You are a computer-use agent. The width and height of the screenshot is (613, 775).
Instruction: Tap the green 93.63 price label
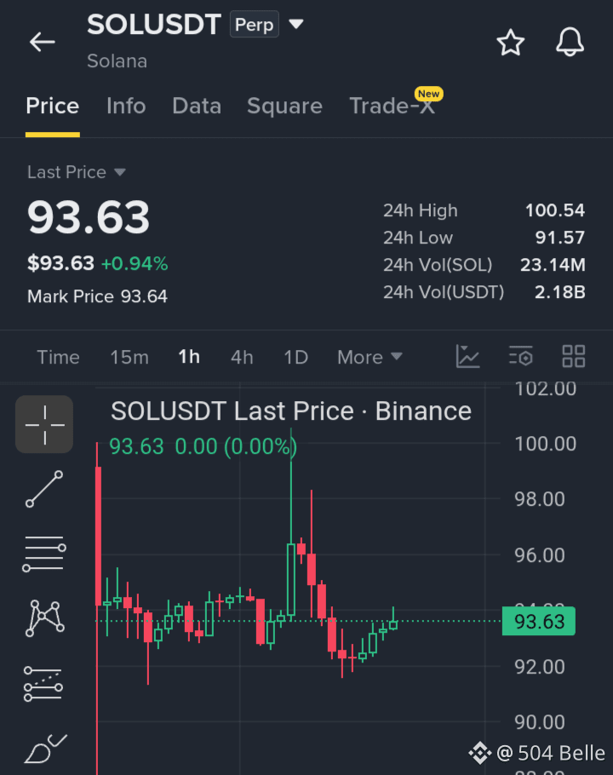coord(539,622)
